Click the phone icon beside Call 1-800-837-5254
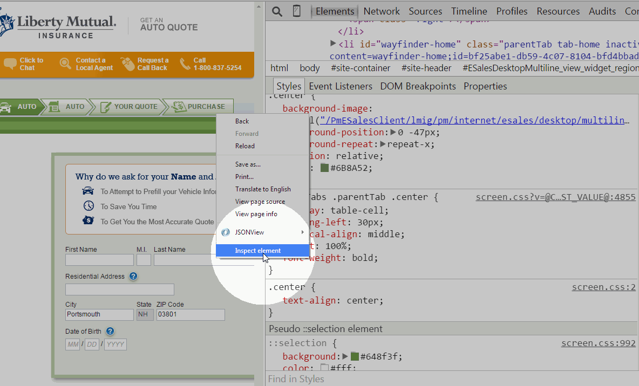This screenshot has height=386, width=639. [x=186, y=64]
